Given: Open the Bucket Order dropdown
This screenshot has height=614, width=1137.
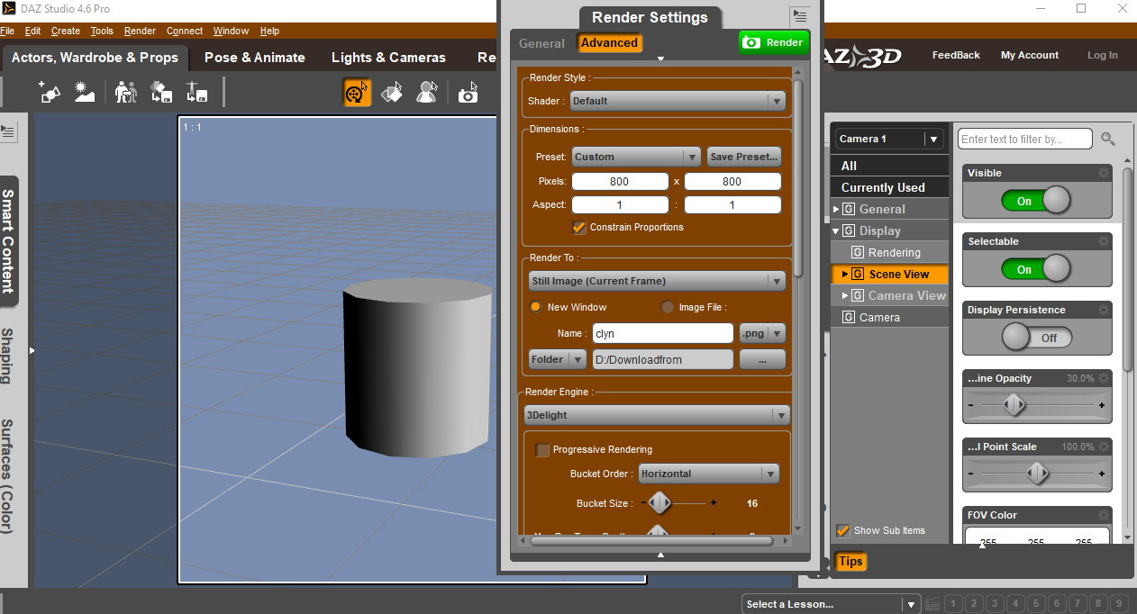Looking at the screenshot, I should (x=709, y=474).
